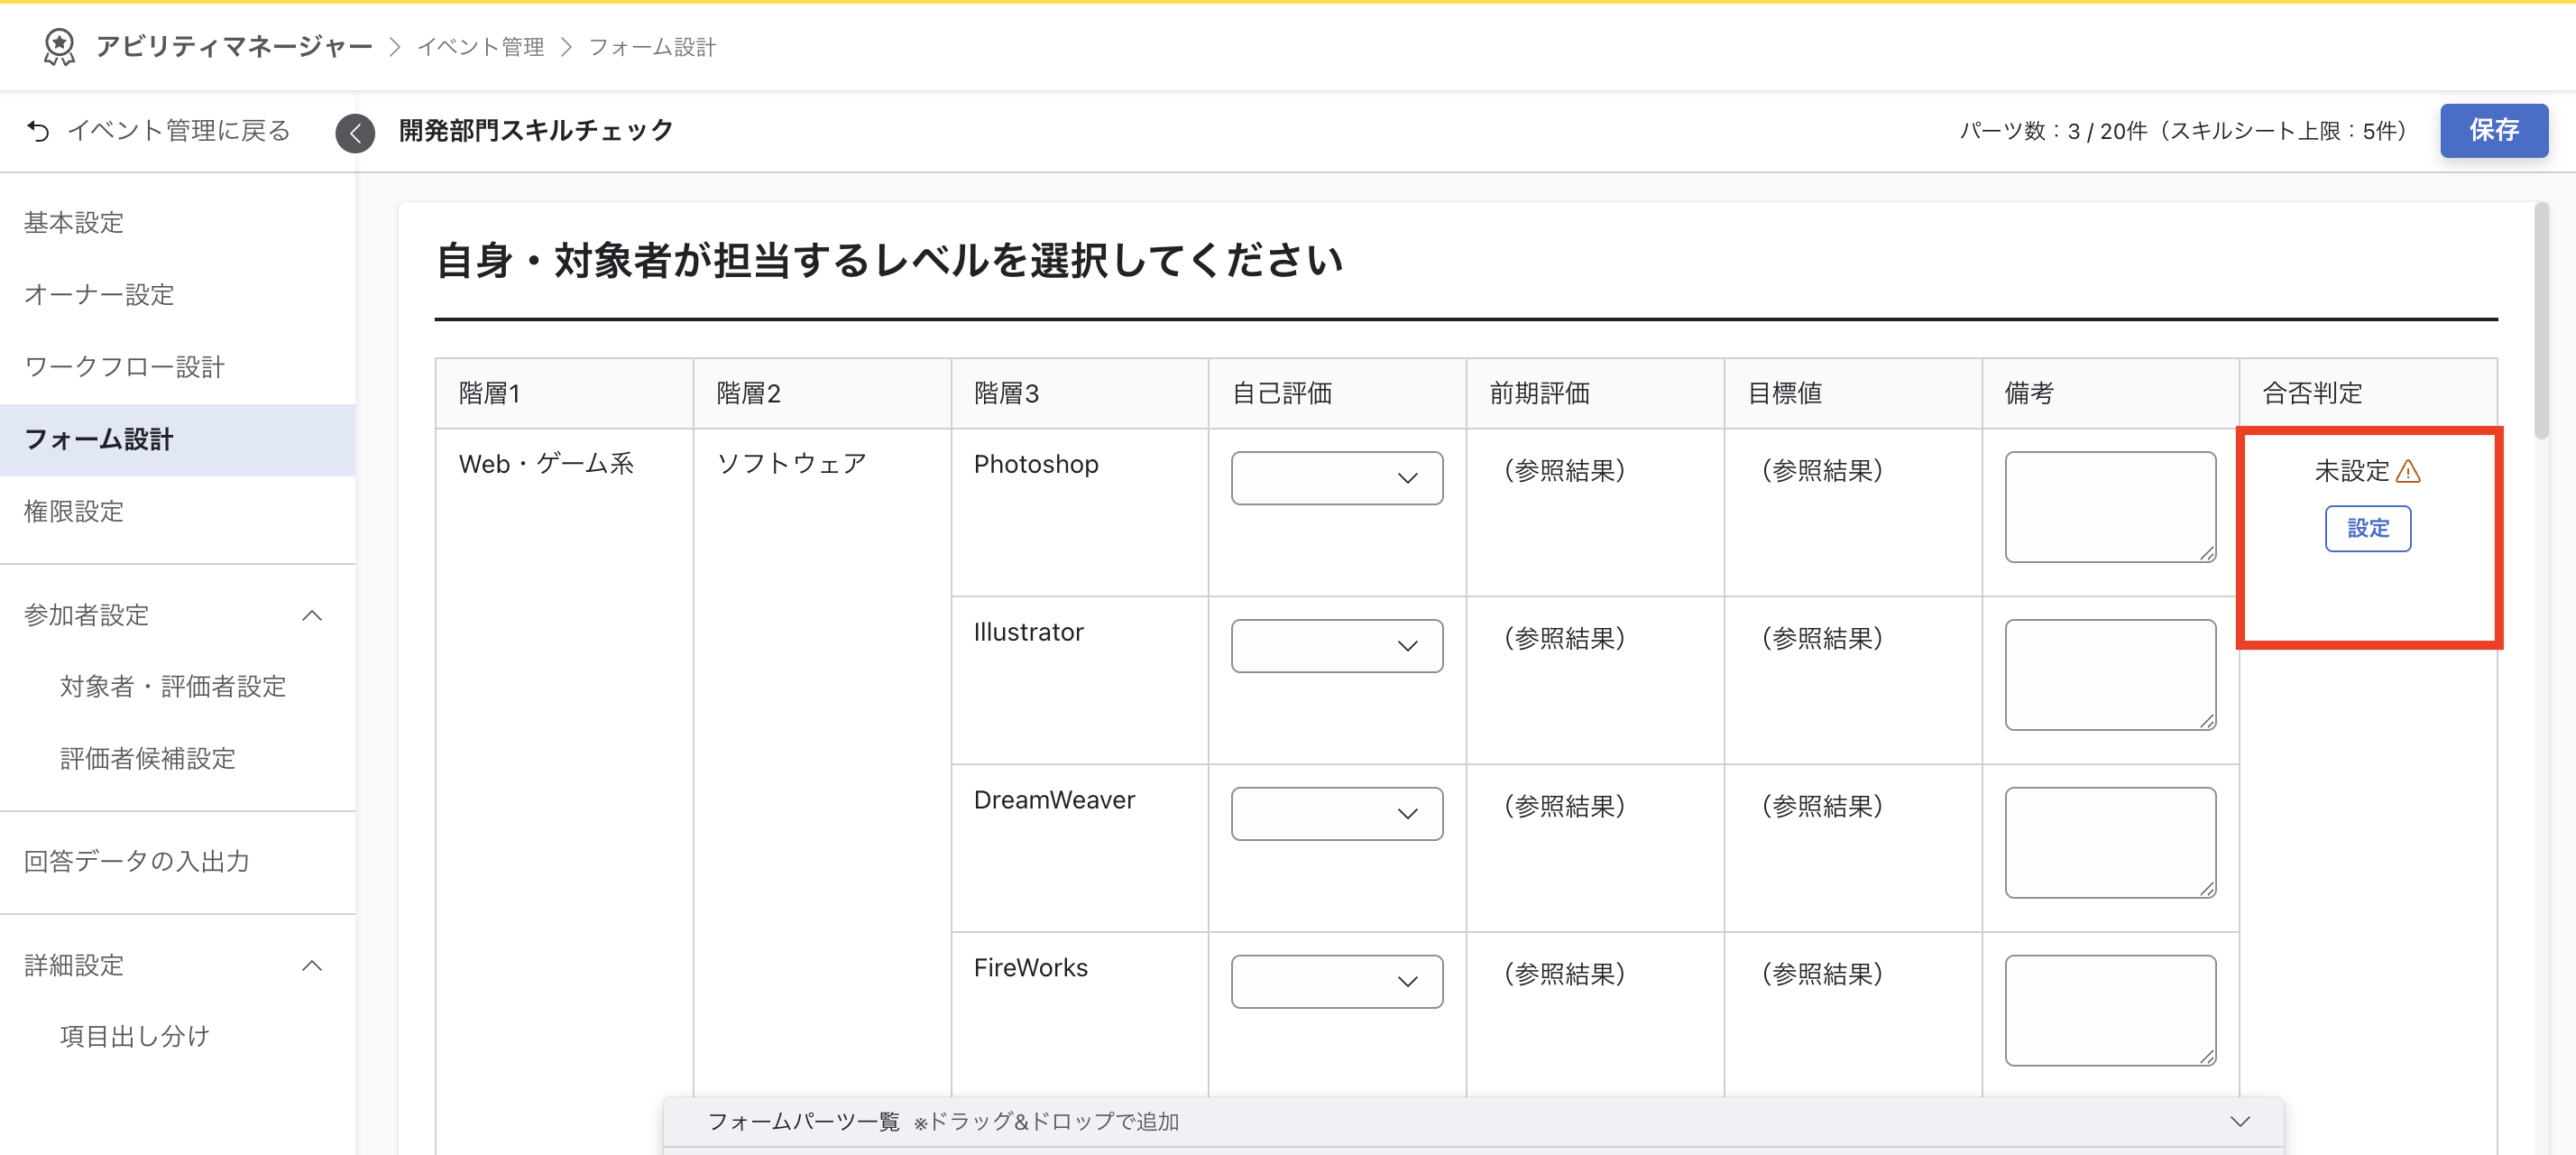Open the Illustrator 自己評価 dropdown
The height and width of the screenshot is (1155, 2576).
point(1336,646)
